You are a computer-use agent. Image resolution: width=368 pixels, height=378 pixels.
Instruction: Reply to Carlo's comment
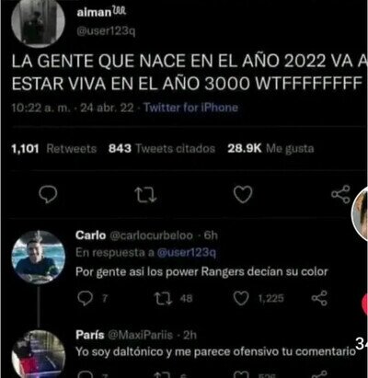pos(85,298)
